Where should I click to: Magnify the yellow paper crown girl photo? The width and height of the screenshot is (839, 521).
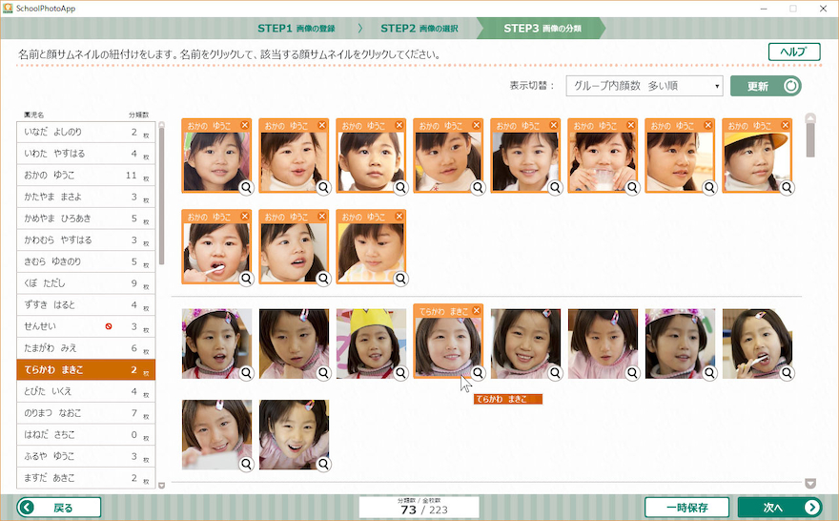pyautogui.click(x=400, y=373)
